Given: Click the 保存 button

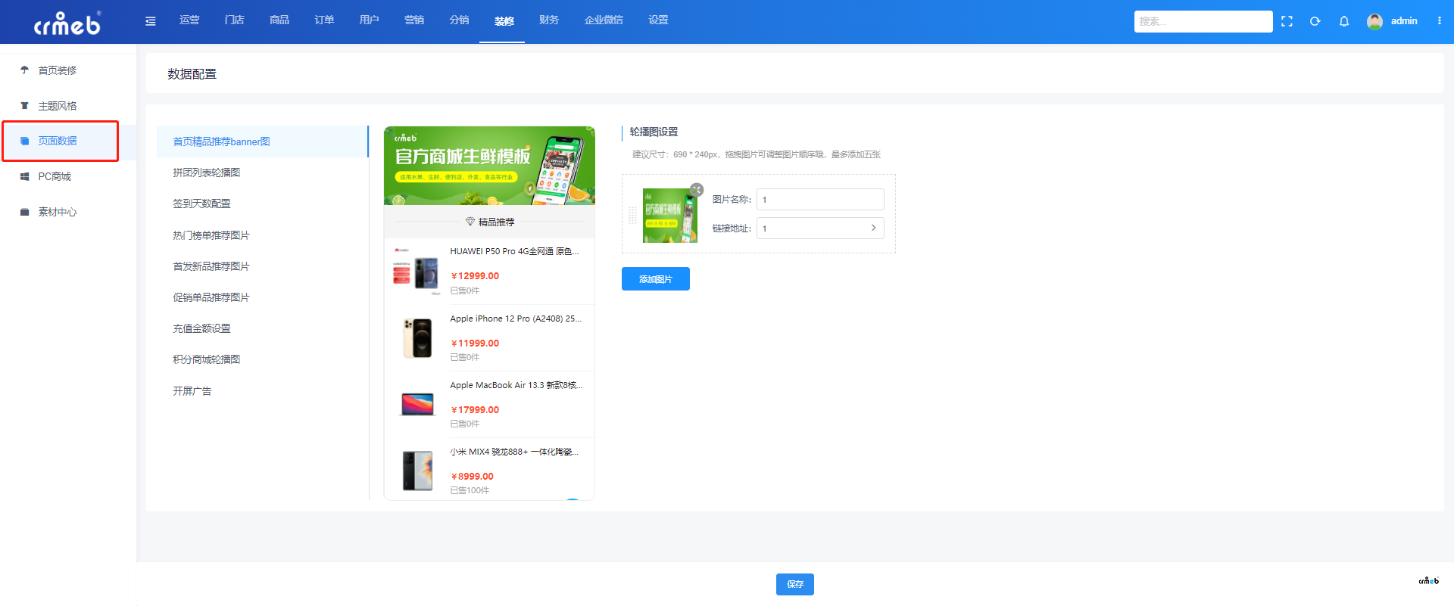Looking at the screenshot, I should pos(795,584).
